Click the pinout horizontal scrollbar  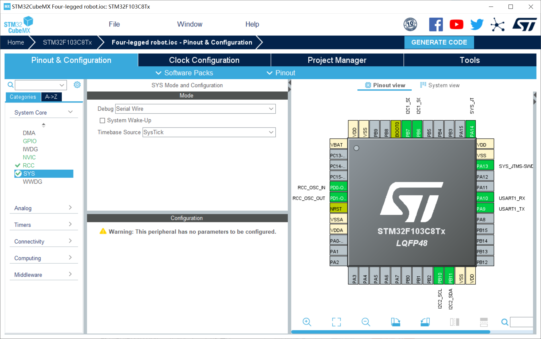390,332
